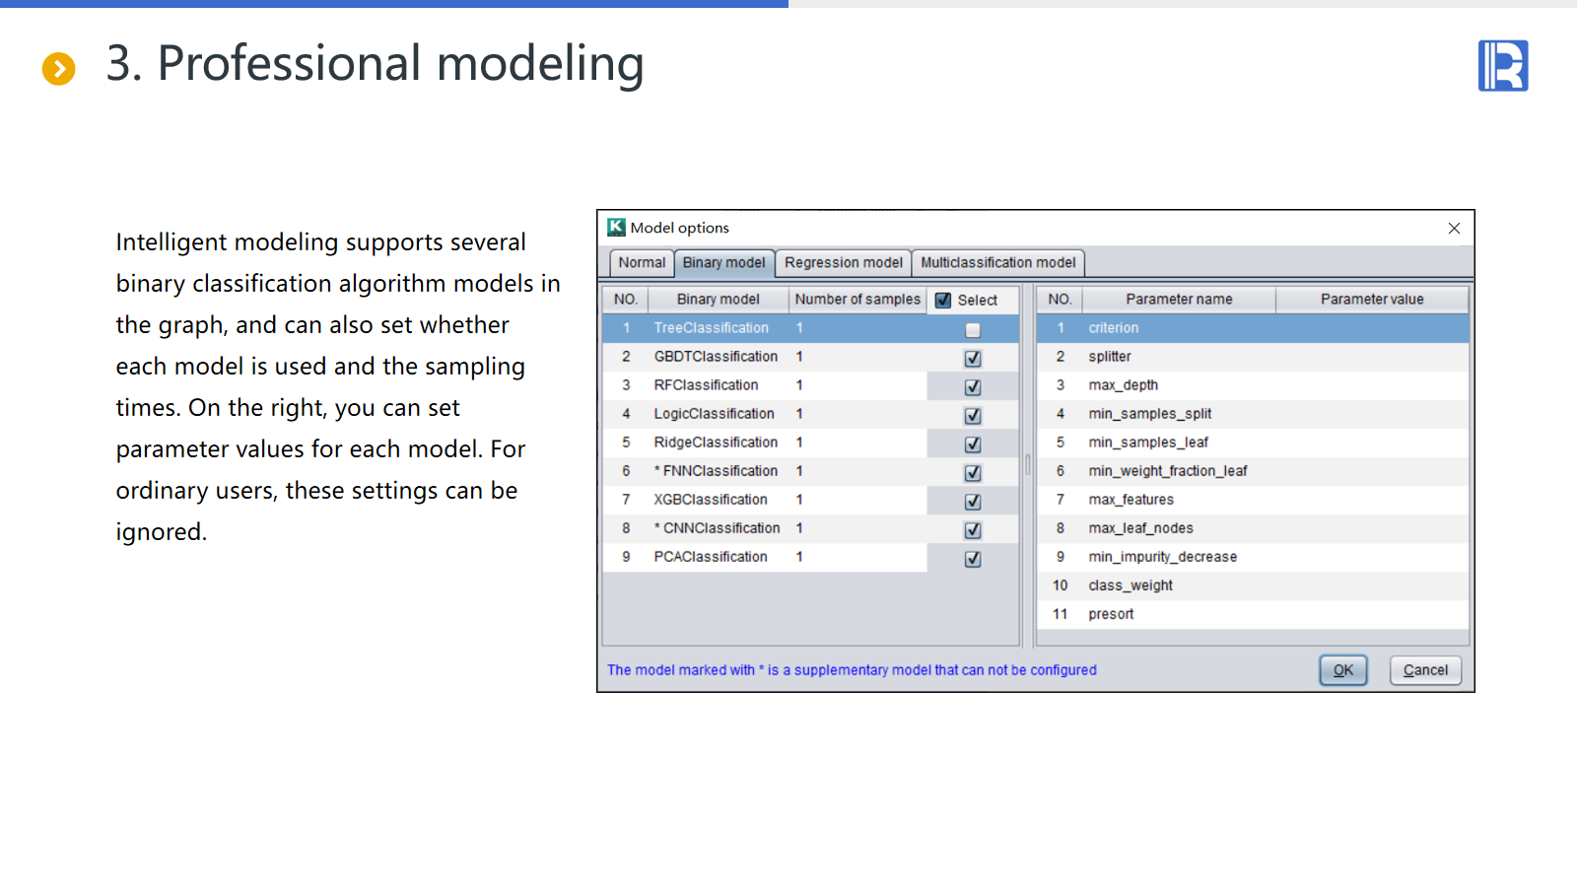Select the Multiclassification model tab
This screenshot has width=1577, height=887.
(997, 263)
